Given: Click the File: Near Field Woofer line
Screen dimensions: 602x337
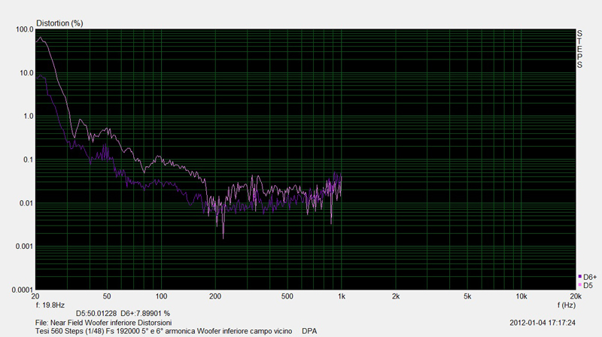Looking at the screenshot, I should 103,323.
